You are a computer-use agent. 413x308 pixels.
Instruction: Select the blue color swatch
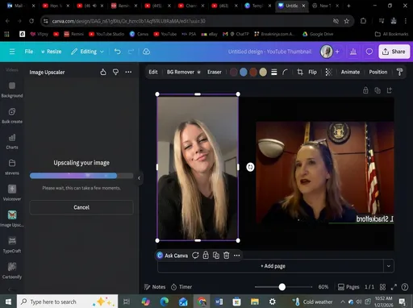pyautogui.click(x=244, y=72)
